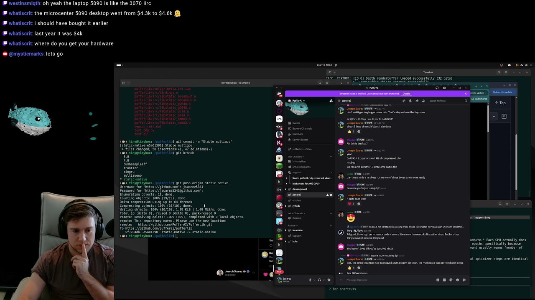Image resolution: width=535 pixels, height=300 pixels.
Task: Click the Search PufferAI field
Action: (x=448, y=101)
